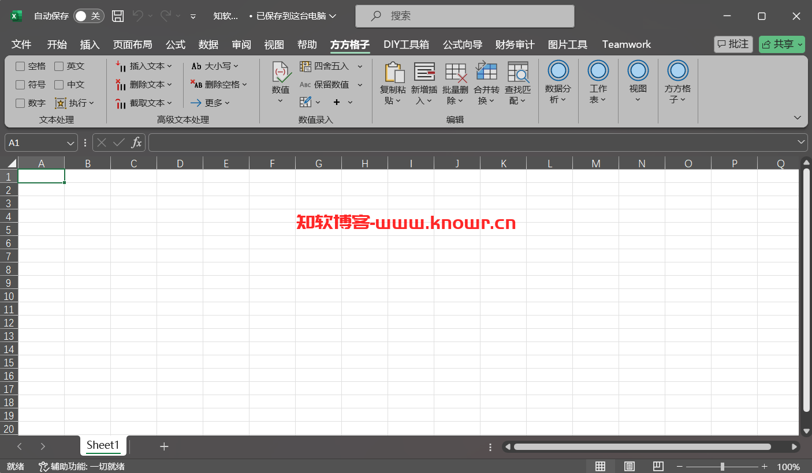This screenshot has height=473, width=812.
Task: Switch to Normal view in status bar
Action: click(600, 466)
